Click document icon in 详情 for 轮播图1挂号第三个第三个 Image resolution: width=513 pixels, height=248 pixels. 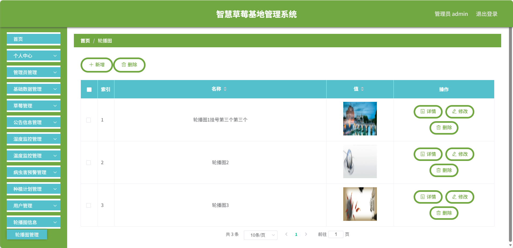[x=423, y=112]
